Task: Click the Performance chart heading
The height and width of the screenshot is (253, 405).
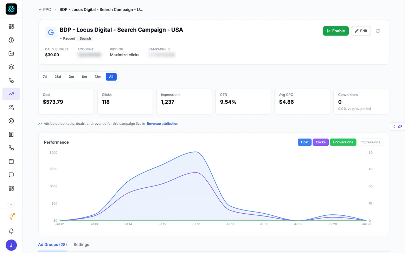Action: (56, 142)
